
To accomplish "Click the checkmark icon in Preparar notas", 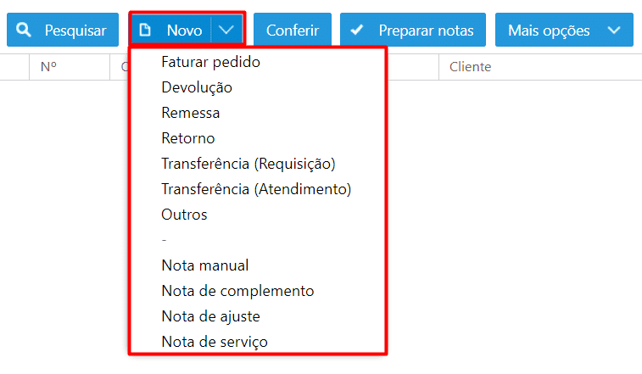I will 357,30.
